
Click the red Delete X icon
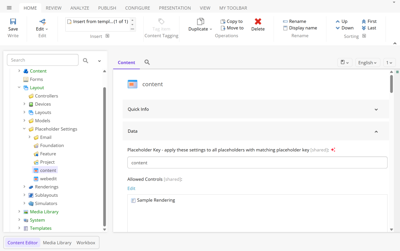pyautogui.click(x=258, y=22)
